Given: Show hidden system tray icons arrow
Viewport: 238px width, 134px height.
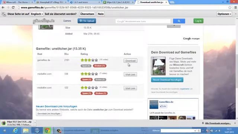Looking at the screenshot, I should (203, 131).
